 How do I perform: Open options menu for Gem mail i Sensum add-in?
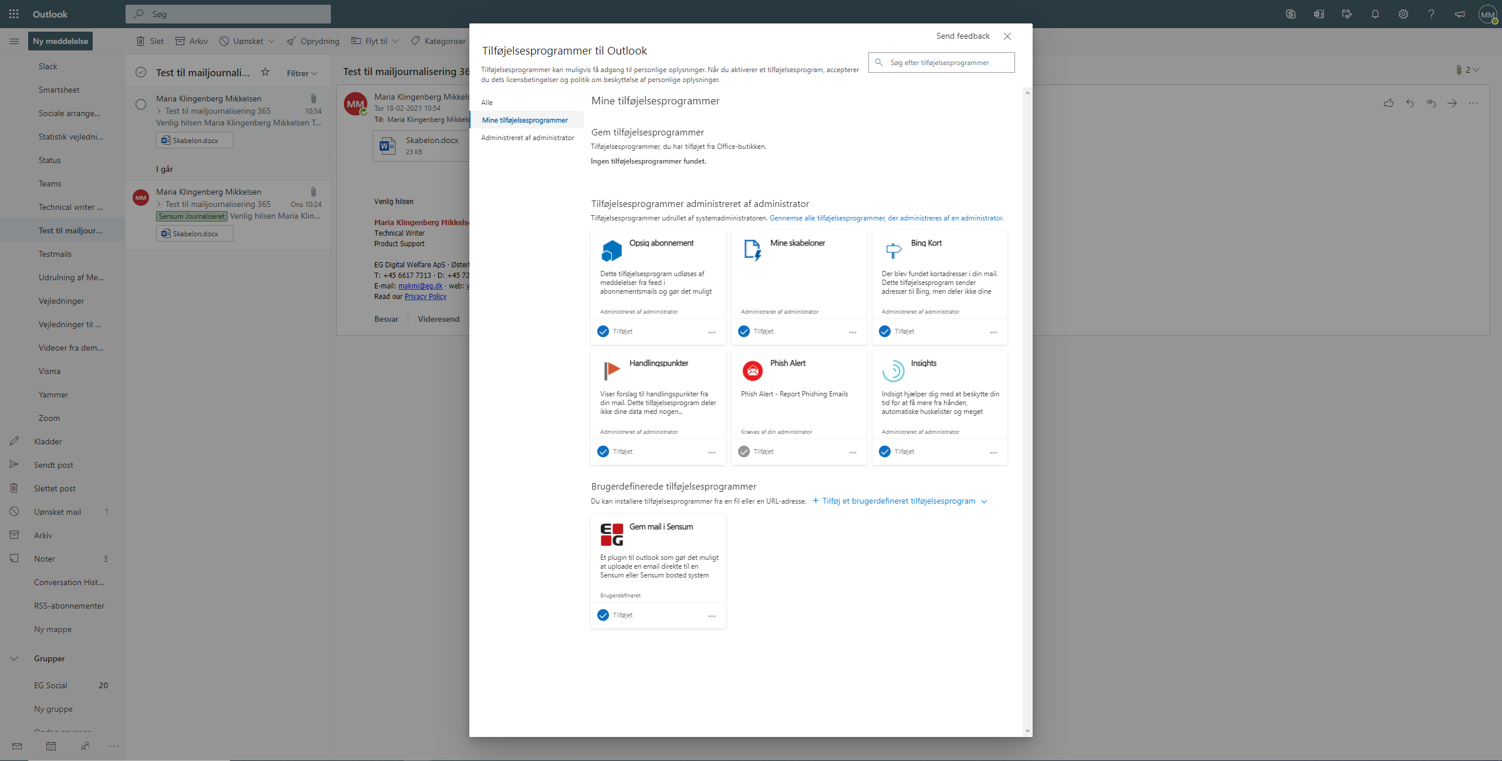[712, 616]
